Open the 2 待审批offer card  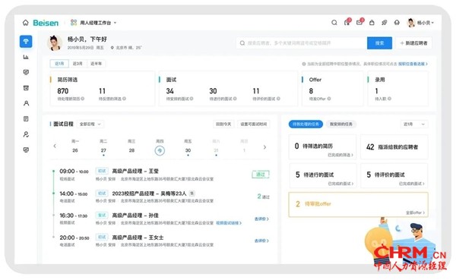(x=358, y=204)
